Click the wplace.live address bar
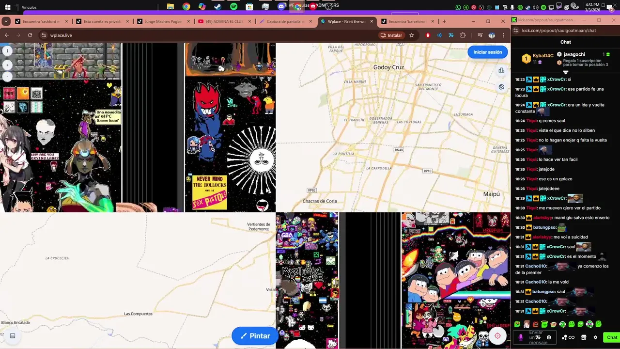 point(208,35)
